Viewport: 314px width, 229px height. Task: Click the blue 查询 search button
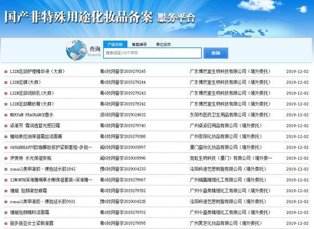point(216,53)
